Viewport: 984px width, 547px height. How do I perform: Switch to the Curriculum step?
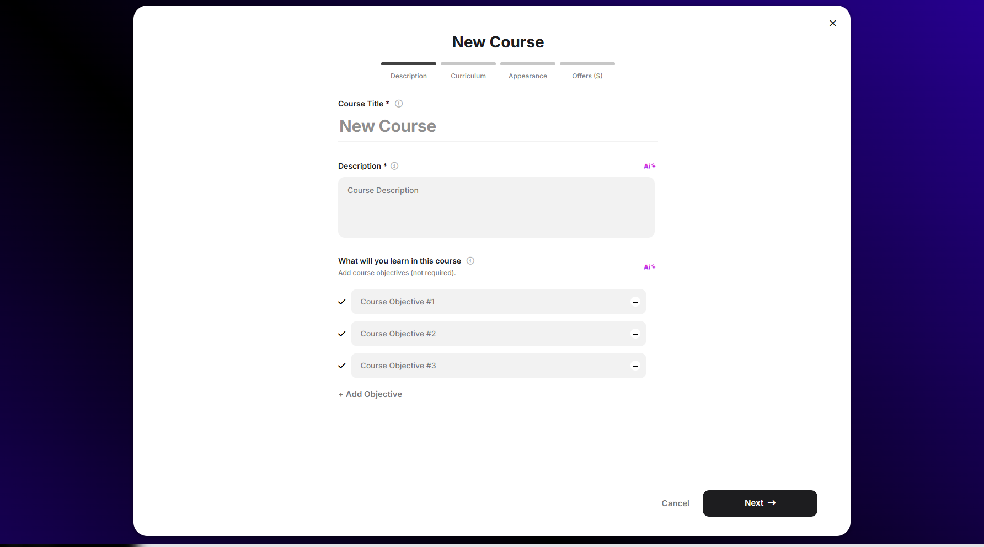coord(468,71)
